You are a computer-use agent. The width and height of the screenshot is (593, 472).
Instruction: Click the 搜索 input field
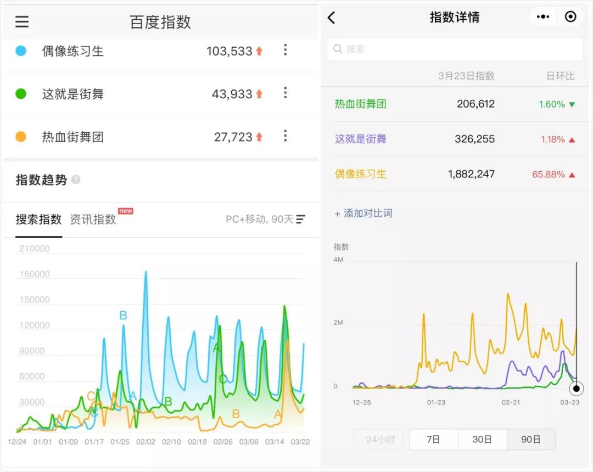(x=455, y=49)
